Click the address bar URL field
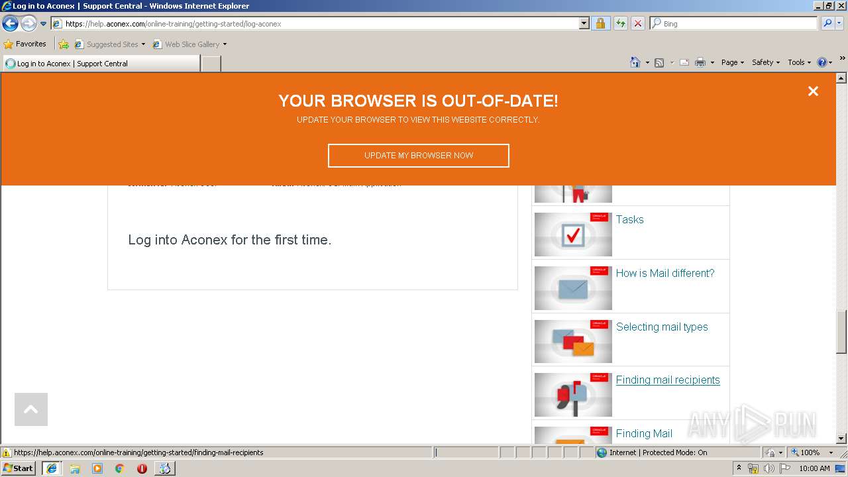This screenshot has width=848, height=477. [x=315, y=24]
